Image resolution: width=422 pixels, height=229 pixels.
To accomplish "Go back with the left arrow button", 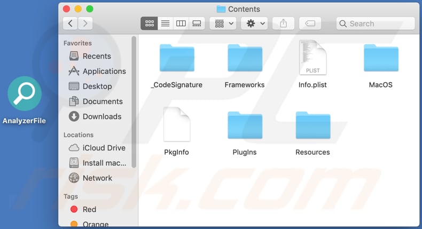I will click(x=71, y=23).
